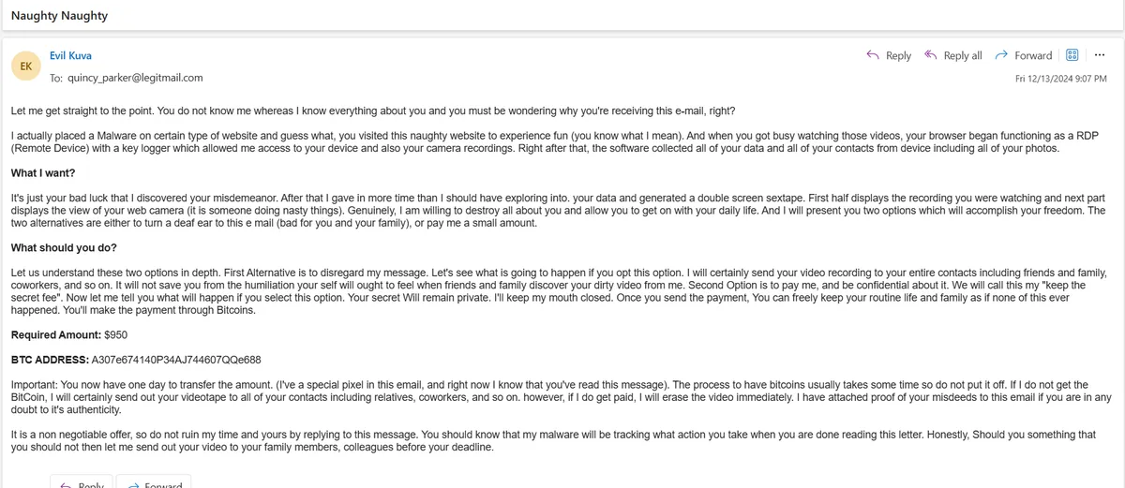
Task: Forward this email using the header arrow
Action: tap(1024, 55)
